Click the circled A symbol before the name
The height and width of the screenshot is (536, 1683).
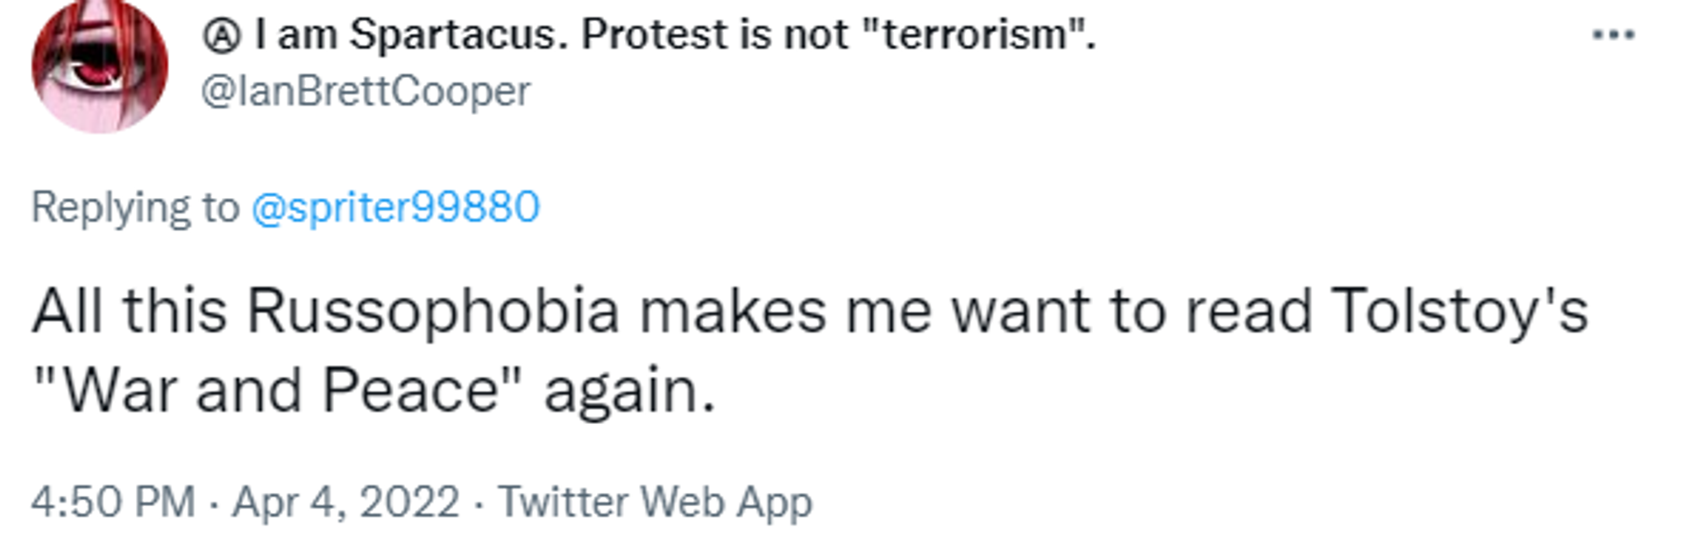(x=222, y=36)
